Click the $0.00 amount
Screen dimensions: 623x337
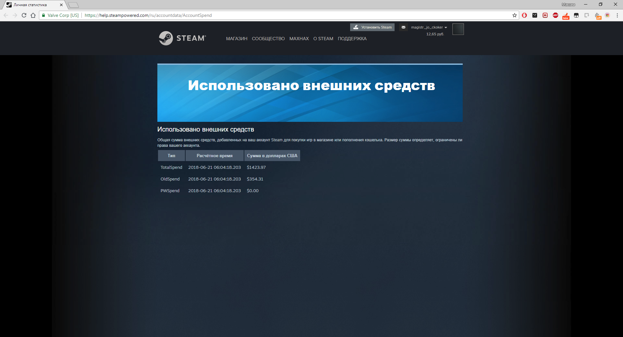252,191
